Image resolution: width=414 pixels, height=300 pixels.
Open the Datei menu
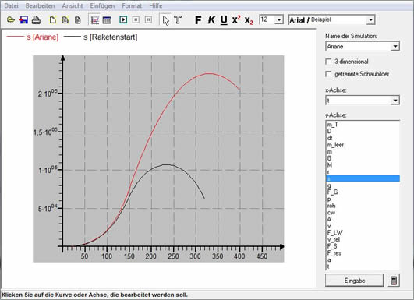pyautogui.click(x=11, y=5)
